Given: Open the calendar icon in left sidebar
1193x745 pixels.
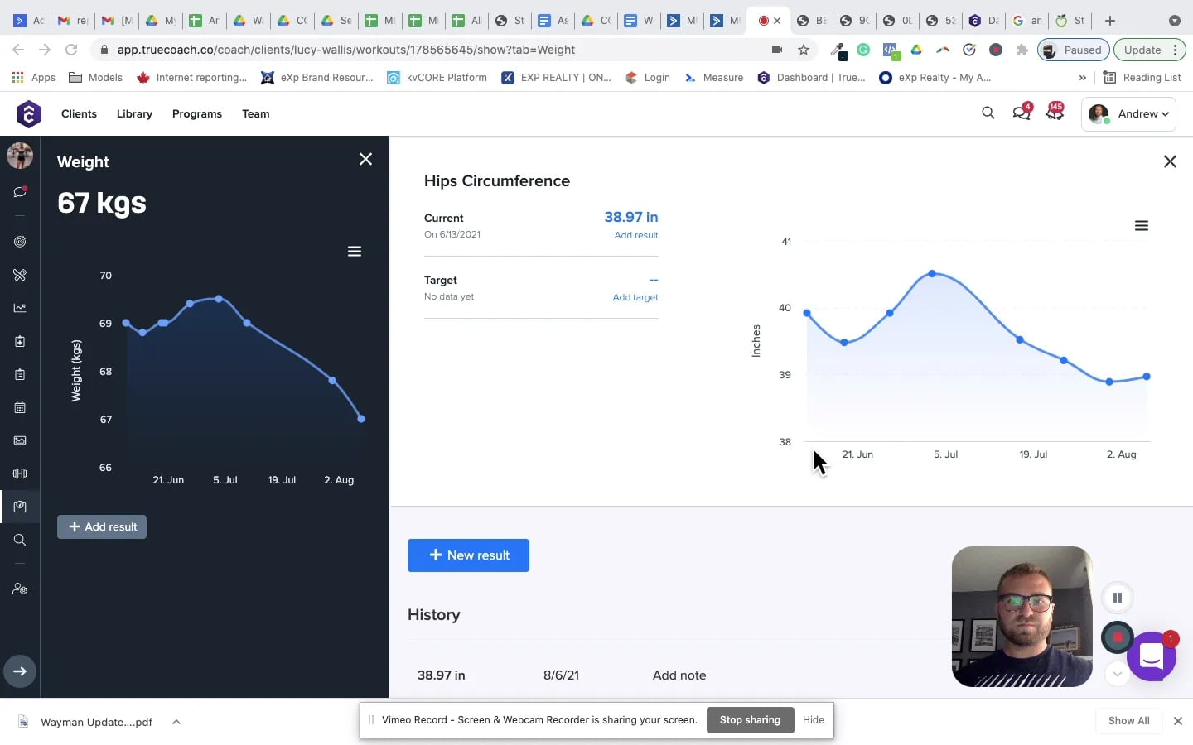Looking at the screenshot, I should [20, 407].
